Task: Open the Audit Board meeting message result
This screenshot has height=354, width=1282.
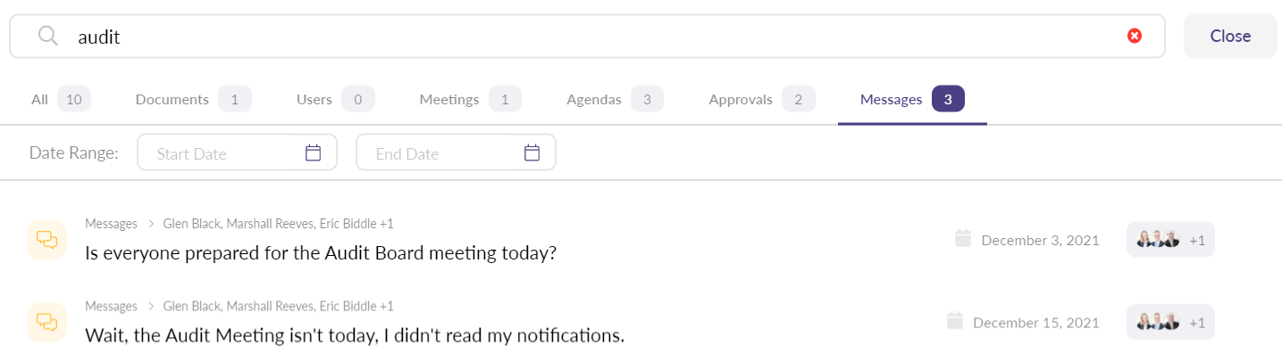Action: click(x=321, y=253)
